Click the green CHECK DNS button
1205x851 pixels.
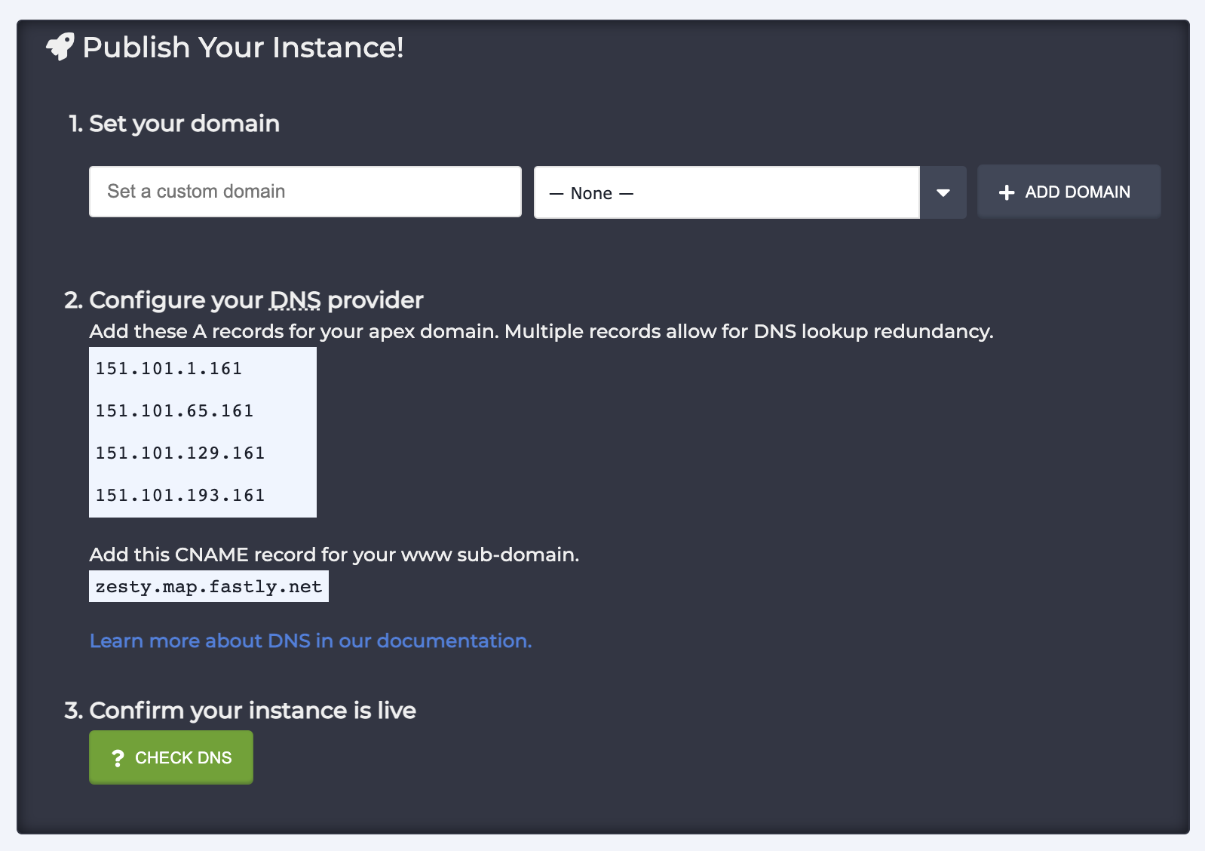point(171,757)
